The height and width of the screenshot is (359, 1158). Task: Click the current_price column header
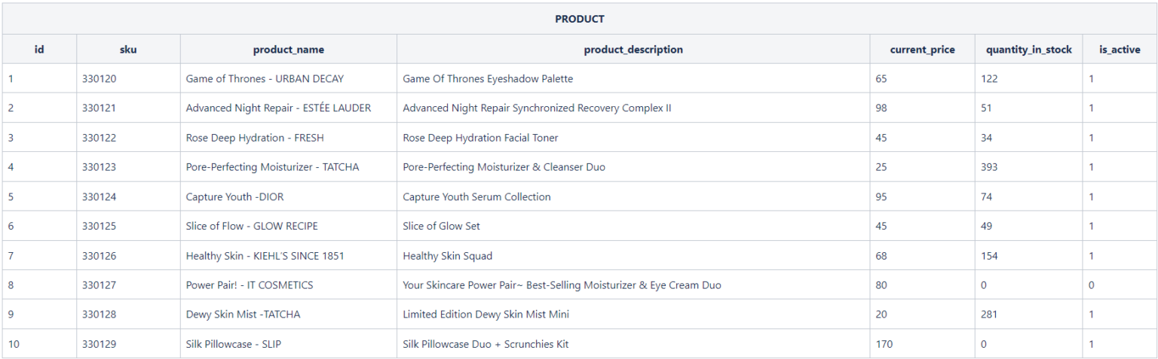[922, 50]
